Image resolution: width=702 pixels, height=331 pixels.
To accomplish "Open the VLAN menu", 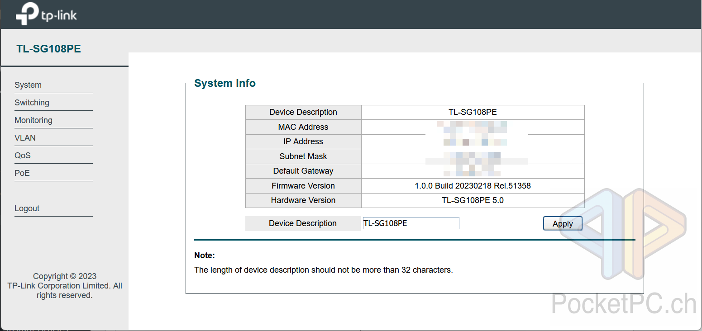I will point(25,138).
